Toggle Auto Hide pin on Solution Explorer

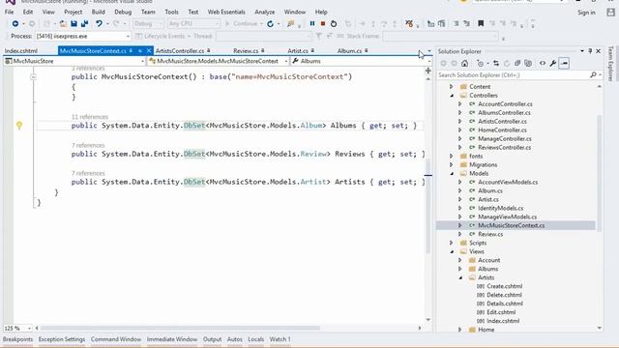pyautogui.click(x=590, y=51)
